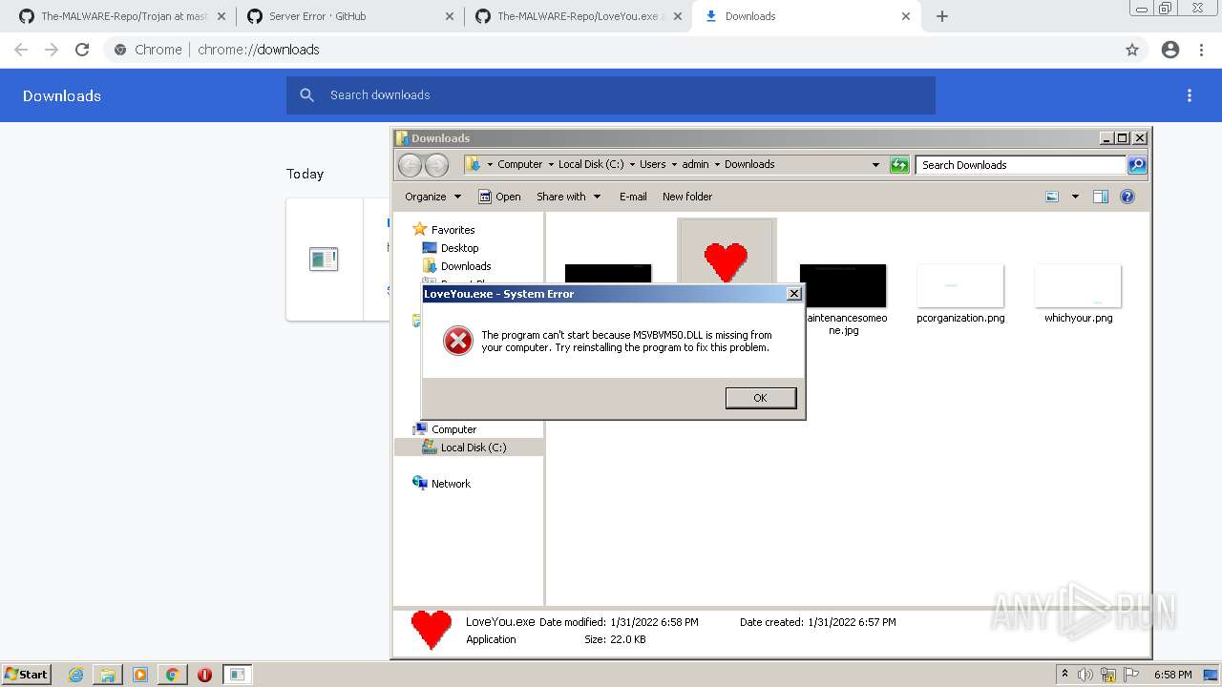Click Local Disk (C:) in the breadcrumb
1222x687 pixels.
(591, 164)
